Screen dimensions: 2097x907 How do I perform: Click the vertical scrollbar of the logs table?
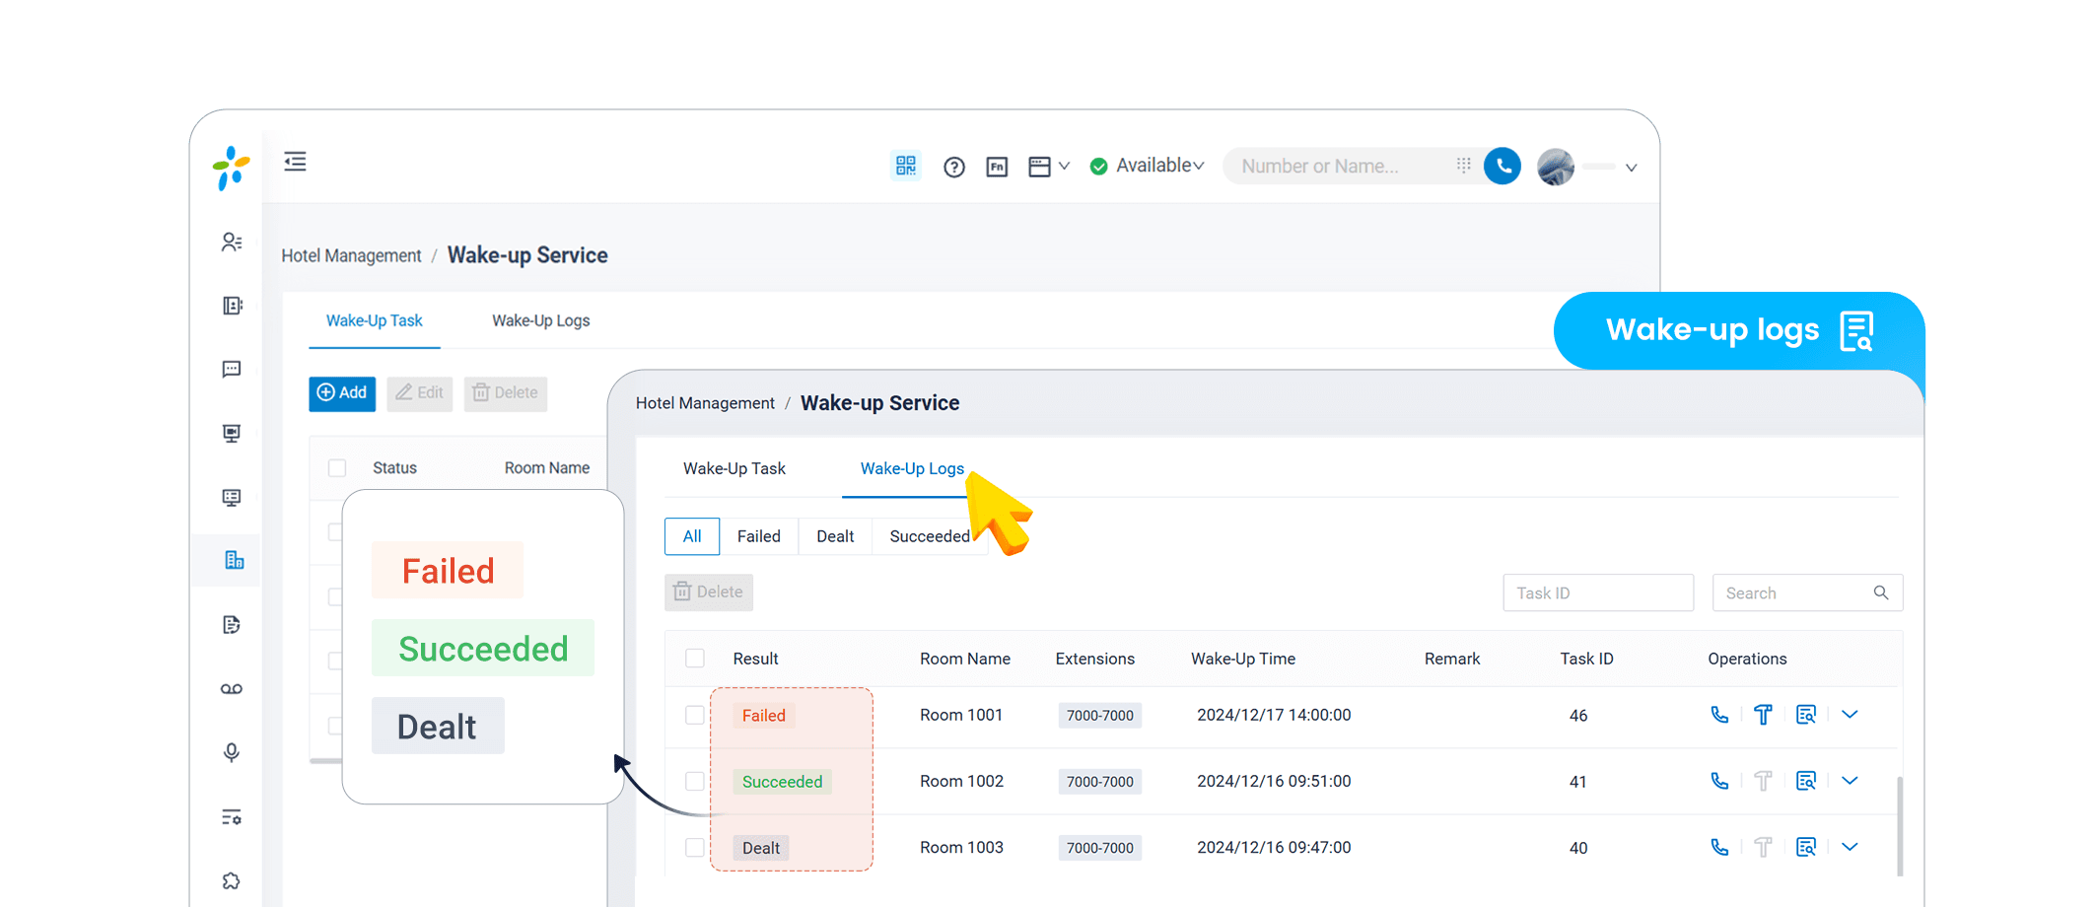point(1900,825)
